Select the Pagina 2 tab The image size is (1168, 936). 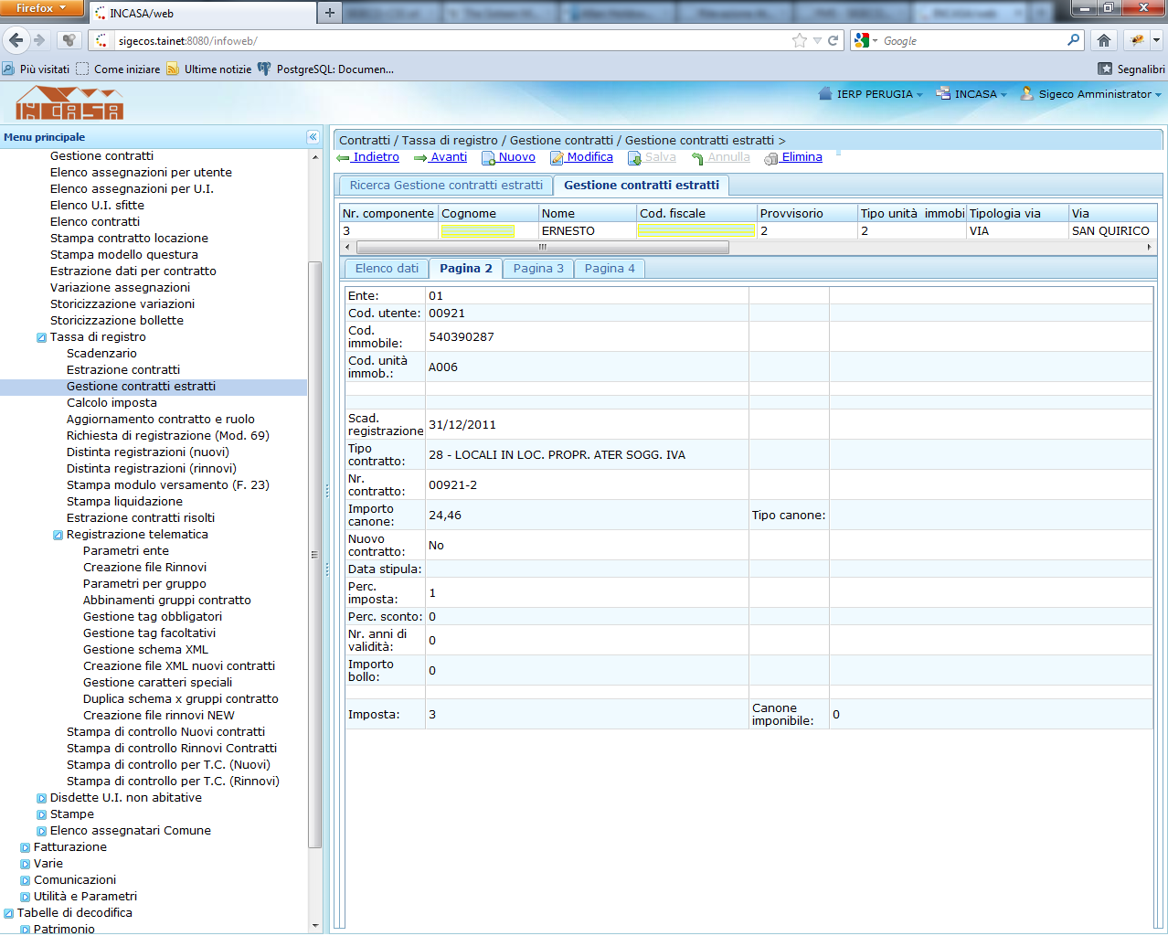pos(466,269)
